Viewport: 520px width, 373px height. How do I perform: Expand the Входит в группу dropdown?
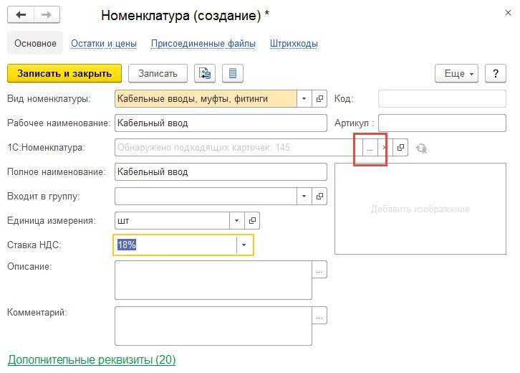click(x=304, y=197)
